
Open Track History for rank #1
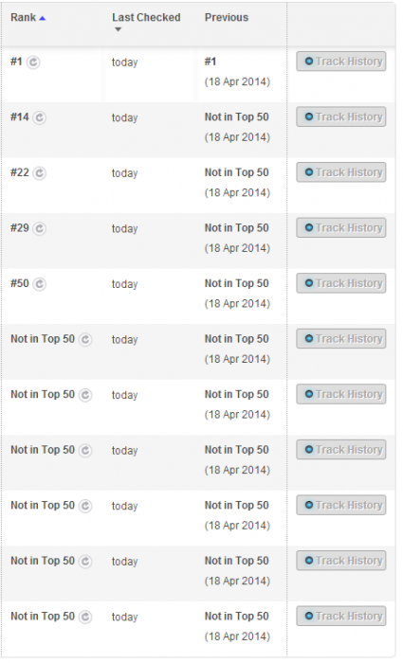[x=341, y=62]
